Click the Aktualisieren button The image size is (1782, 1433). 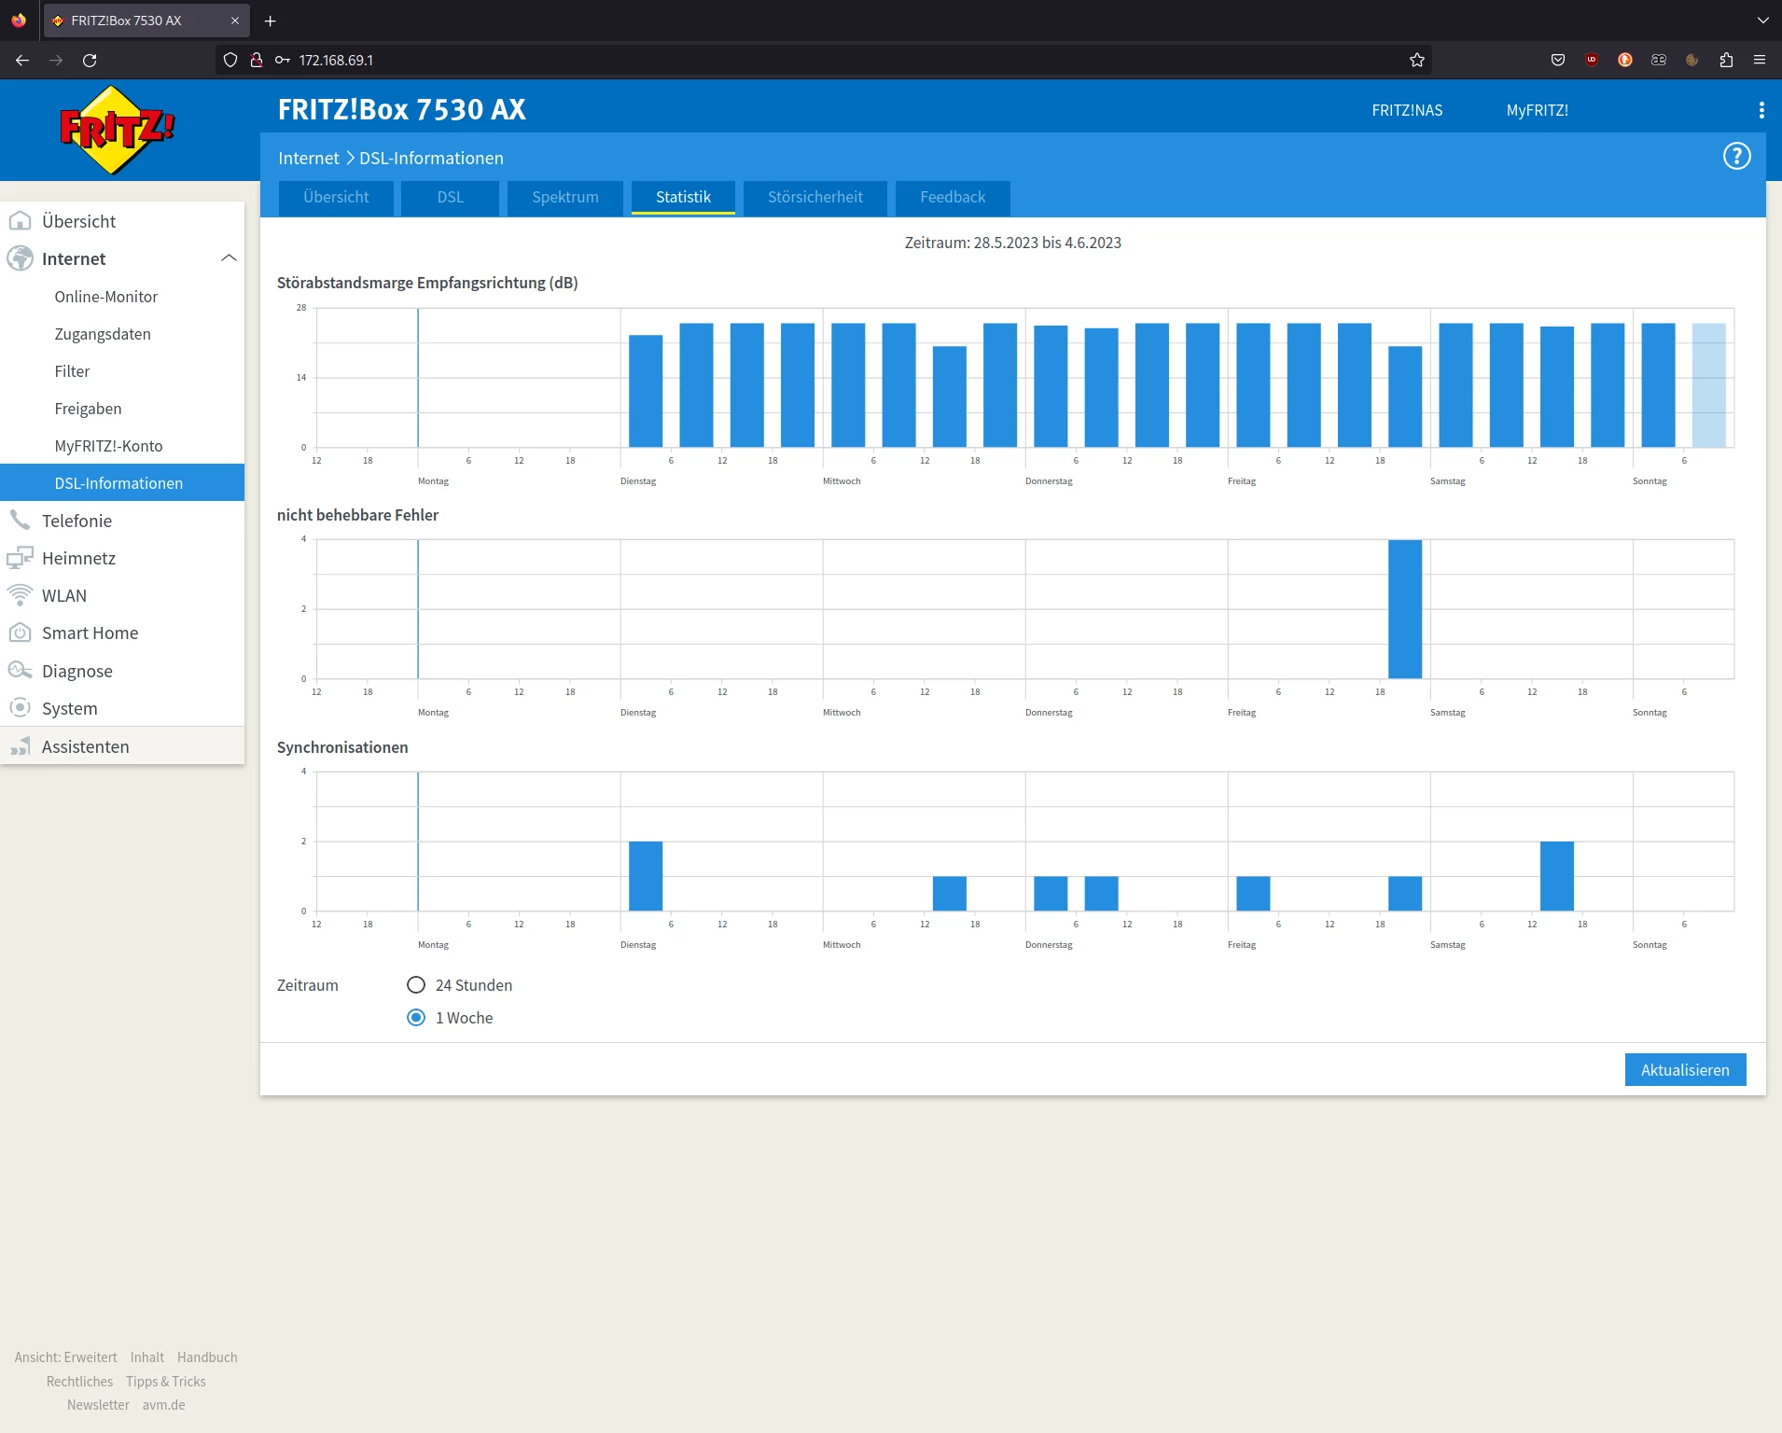tap(1684, 1070)
